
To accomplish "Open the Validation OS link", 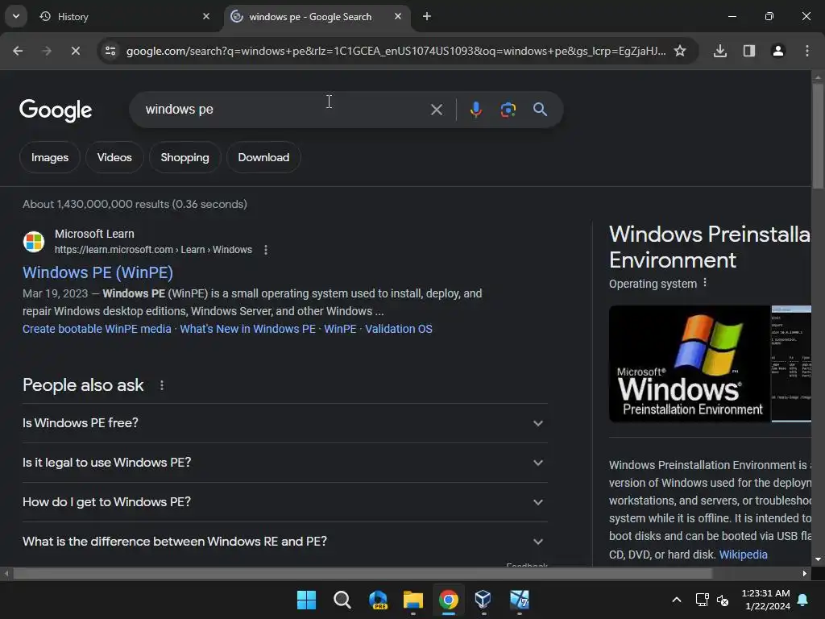I will (x=399, y=329).
